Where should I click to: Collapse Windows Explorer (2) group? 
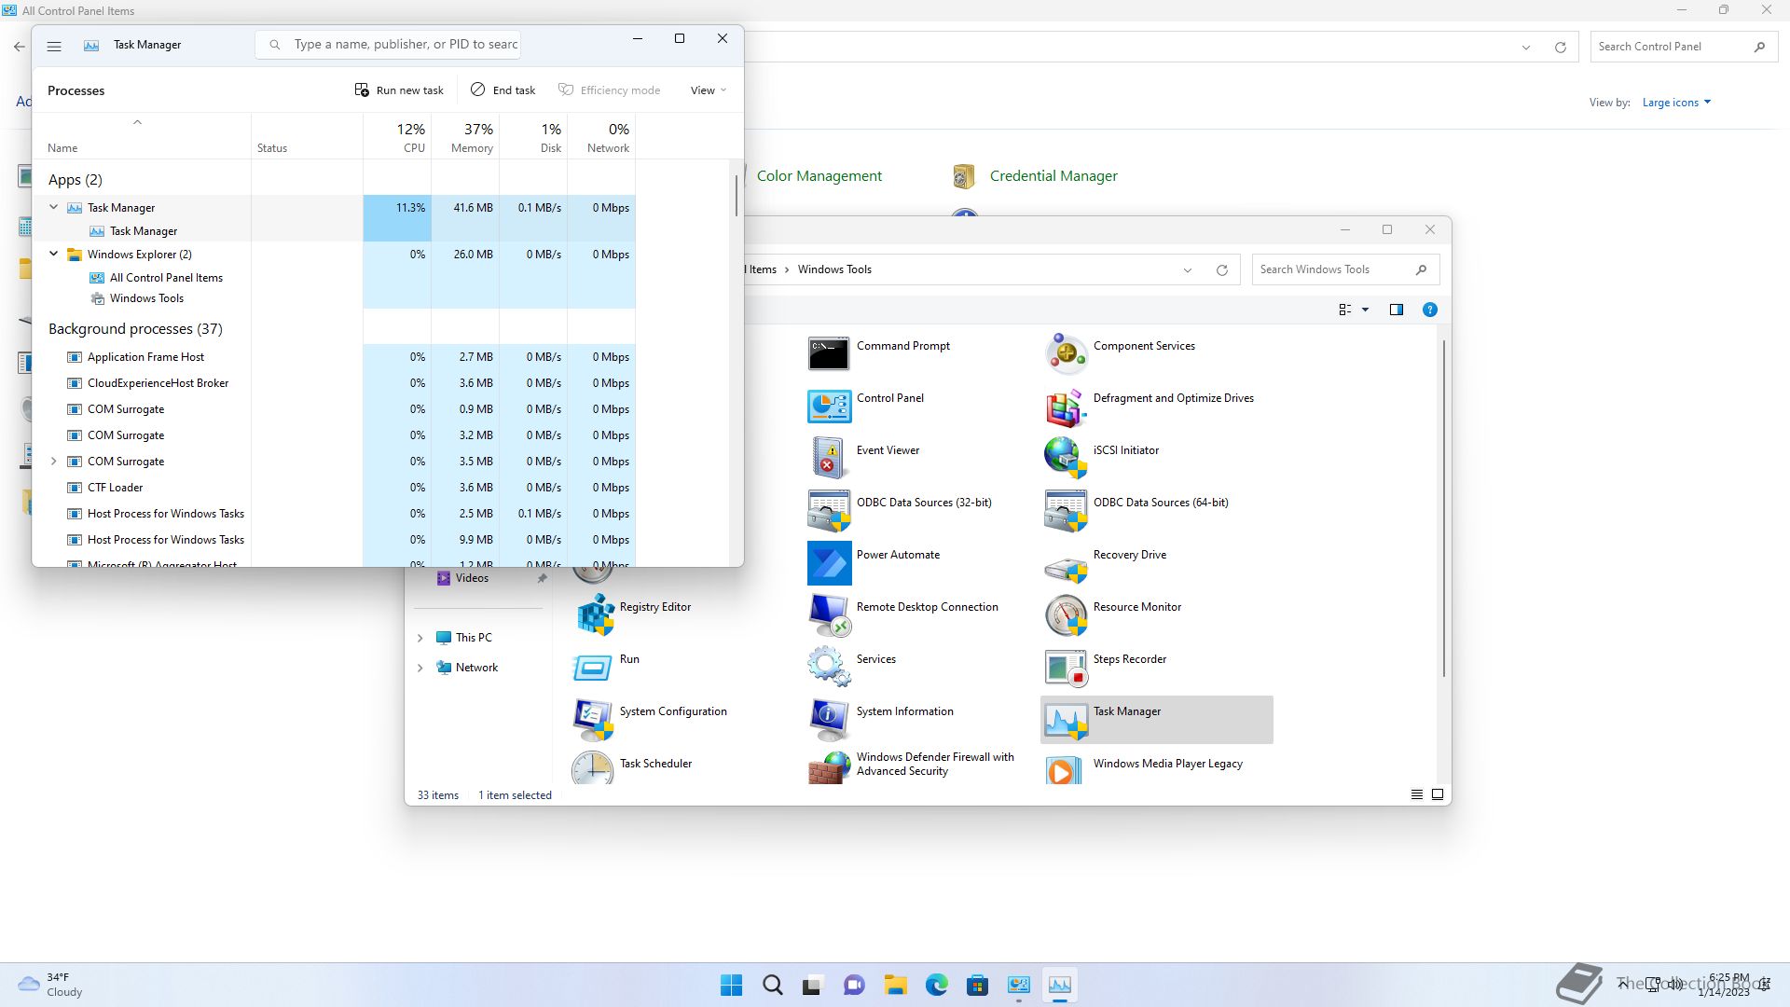[53, 254]
